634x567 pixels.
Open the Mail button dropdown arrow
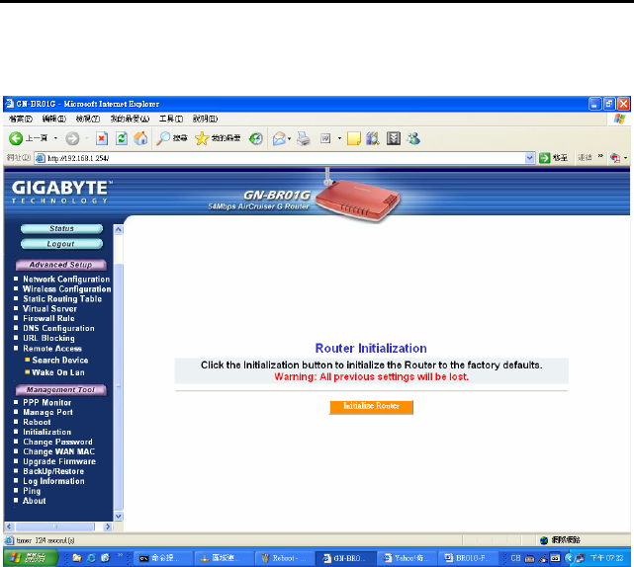[x=289, y=139]
